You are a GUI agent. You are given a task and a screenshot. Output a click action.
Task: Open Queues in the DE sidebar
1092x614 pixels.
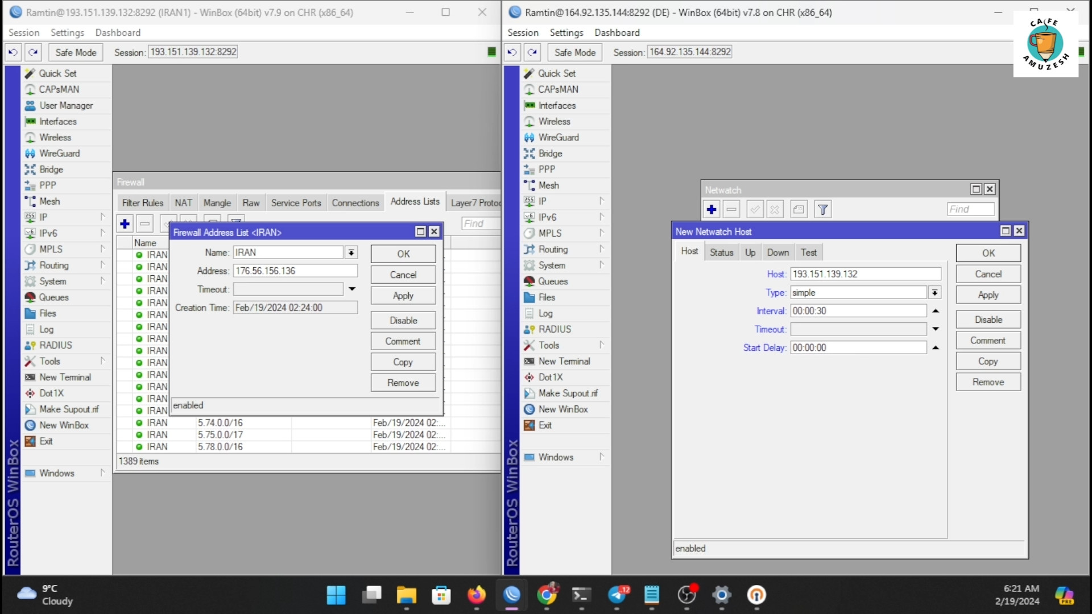click(553, 281)
